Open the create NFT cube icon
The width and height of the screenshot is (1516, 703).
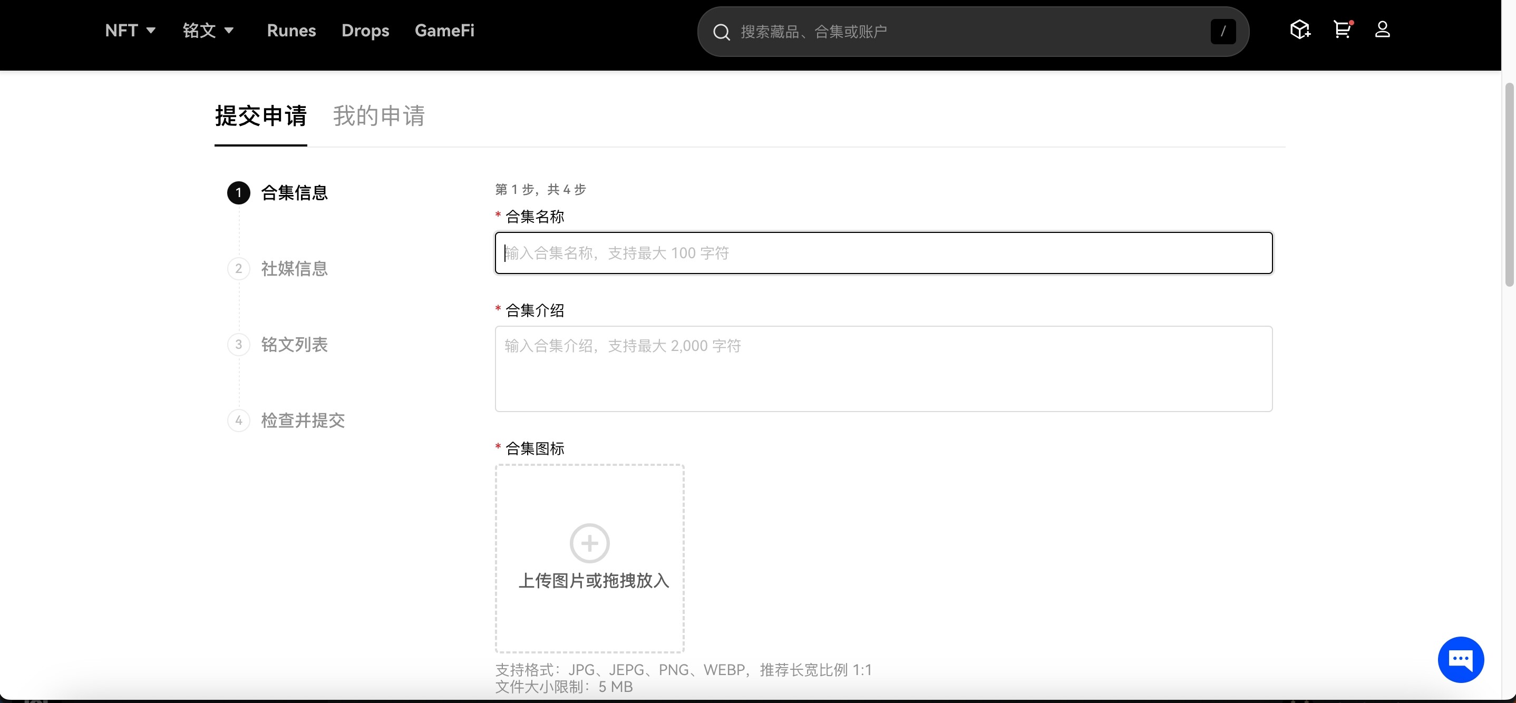(x=1300, y=30)
